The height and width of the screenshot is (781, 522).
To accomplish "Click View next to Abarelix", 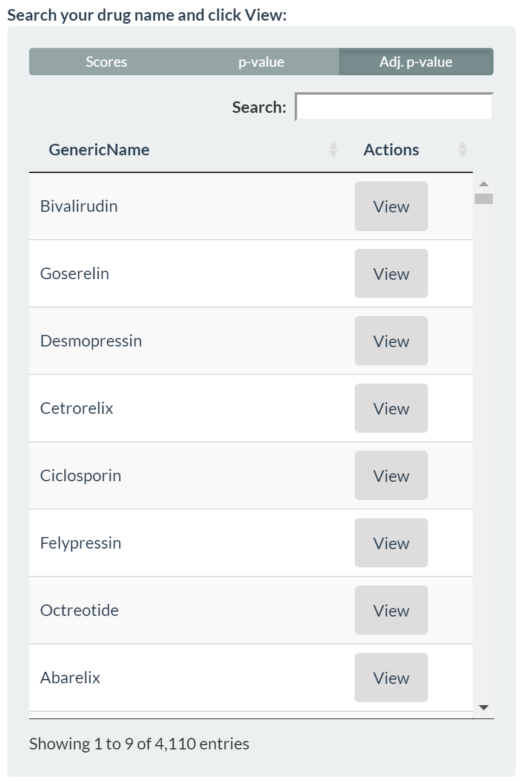I will tap(391, 678).
